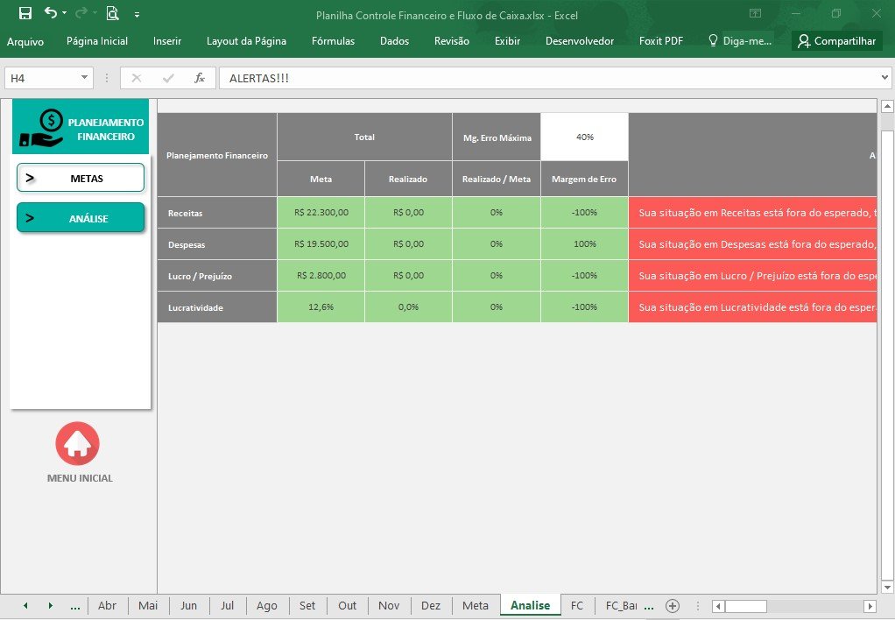This screenshot has height=620, width=895.
Task: Expand the Name Box dropdown arrow
Action: (84, 78)
